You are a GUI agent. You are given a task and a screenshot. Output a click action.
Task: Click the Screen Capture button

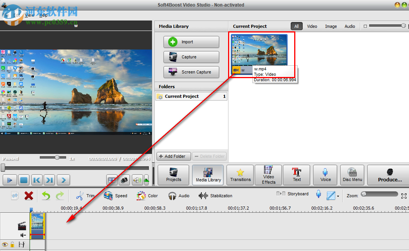191,72
